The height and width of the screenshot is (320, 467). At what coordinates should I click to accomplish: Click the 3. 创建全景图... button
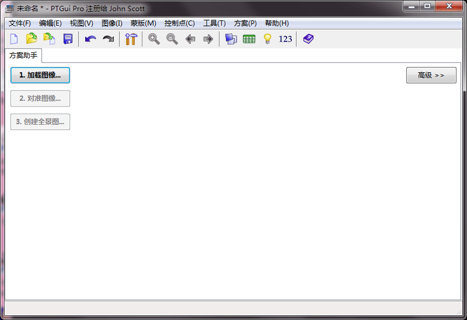40,122
